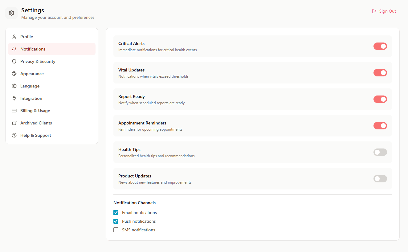Screen dimensions: 408x252
Task: Click the Integration plug icon
Action: click(14, 98)
